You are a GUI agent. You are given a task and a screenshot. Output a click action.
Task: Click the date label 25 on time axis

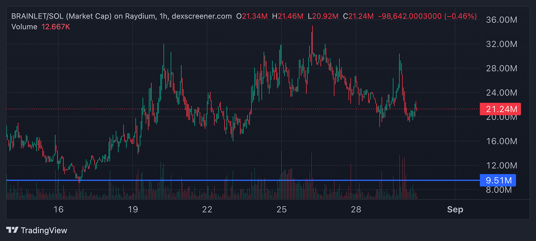coord(282,210)
